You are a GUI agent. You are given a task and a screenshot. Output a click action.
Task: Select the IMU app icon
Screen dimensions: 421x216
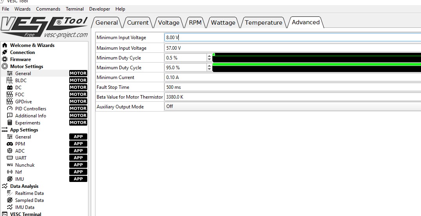point(10,179)
